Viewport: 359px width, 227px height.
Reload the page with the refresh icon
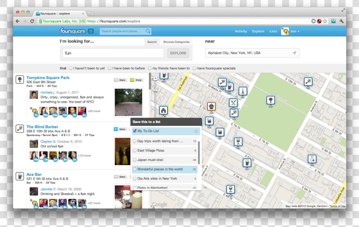point(32,21)
